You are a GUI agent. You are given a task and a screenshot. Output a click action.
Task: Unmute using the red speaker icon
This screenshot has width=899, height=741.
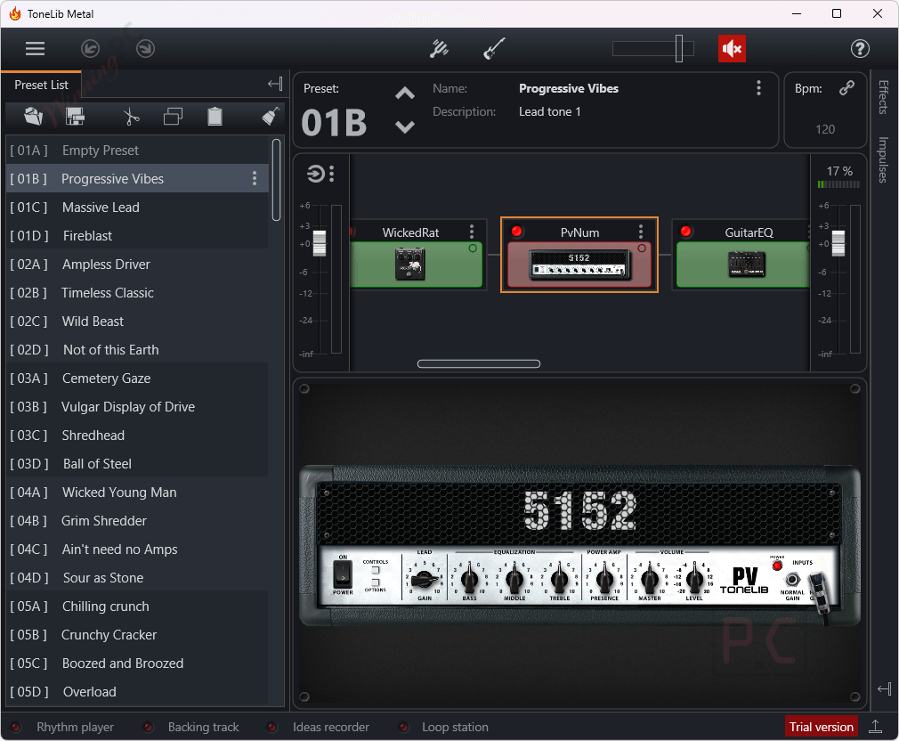point(732,49)
